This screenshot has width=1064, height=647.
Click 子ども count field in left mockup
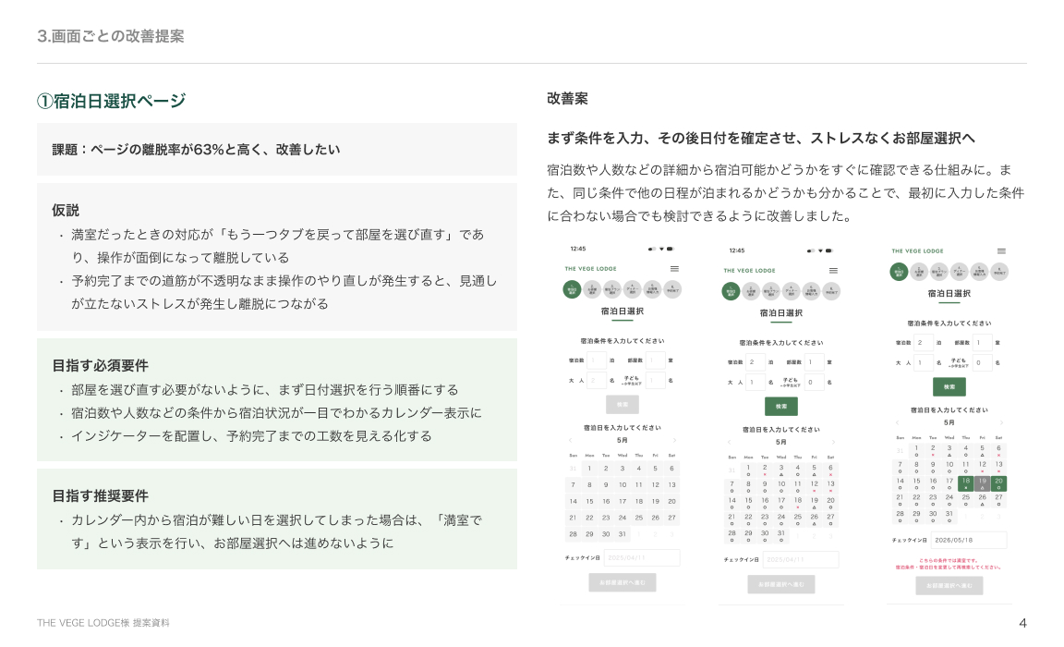click(x=655, y=380)
